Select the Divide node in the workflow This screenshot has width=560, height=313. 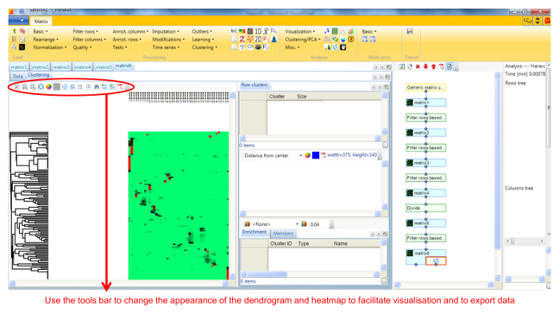426,208
